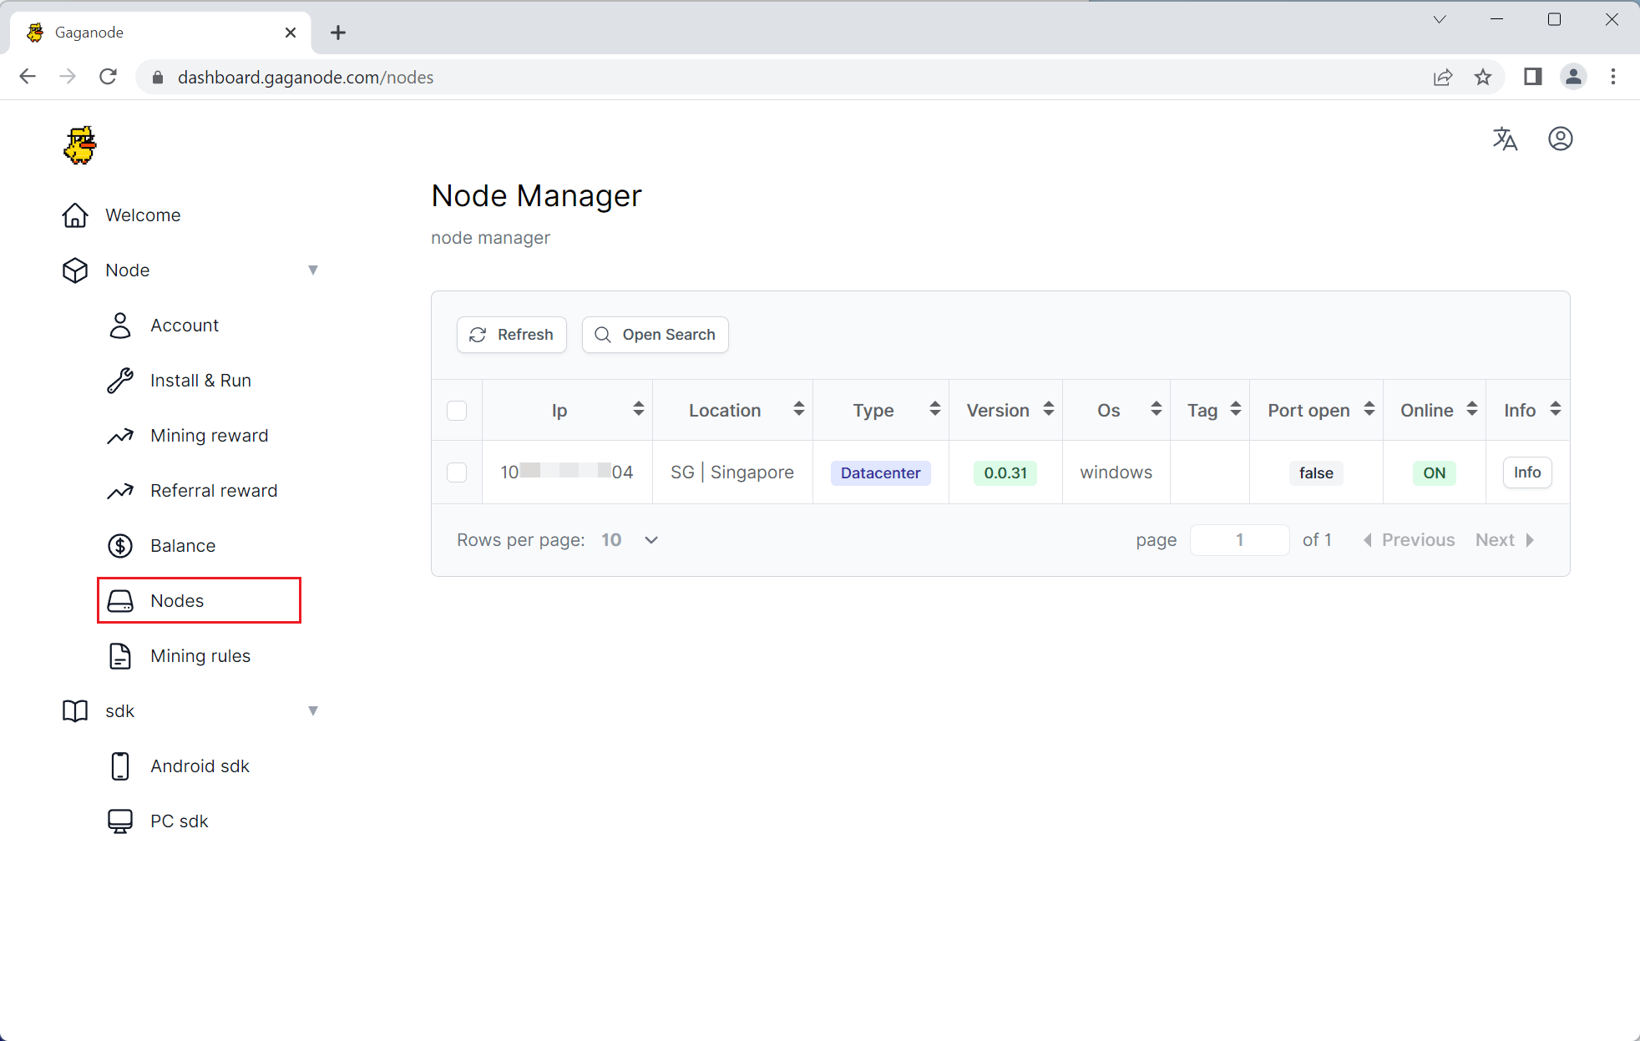1640x1041 pixels.
Task: Select all rows using header checkbox
Action: (457, 411)
